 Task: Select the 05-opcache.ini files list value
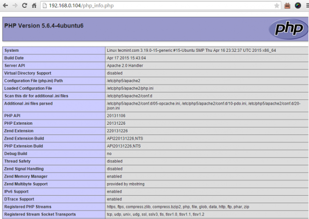[203, 106]
